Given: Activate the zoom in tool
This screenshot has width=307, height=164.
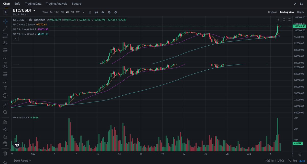Looking at the screenshot, I should [5, 112].
